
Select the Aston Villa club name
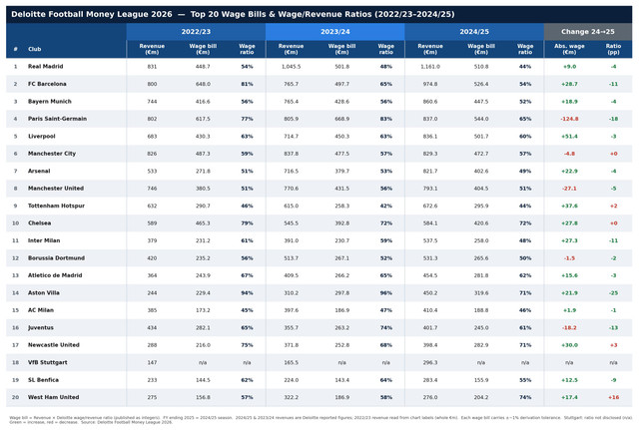[44, 292]
